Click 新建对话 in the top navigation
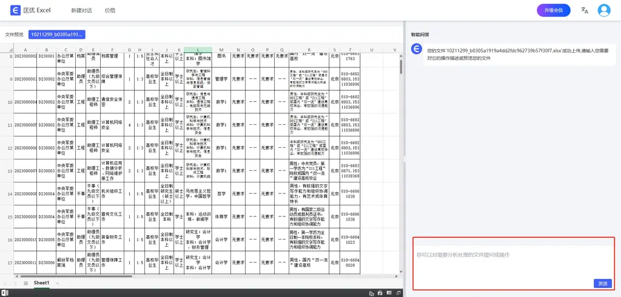The width and height of the screenshot is (621, 297). (81, 10)
